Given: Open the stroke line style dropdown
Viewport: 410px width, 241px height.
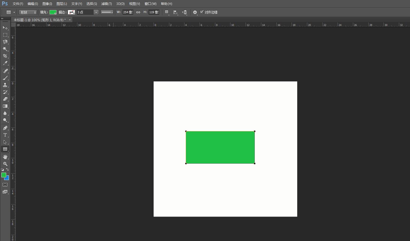Looking at the screenshot, I should pyautogui.click(x=107, y=12).
